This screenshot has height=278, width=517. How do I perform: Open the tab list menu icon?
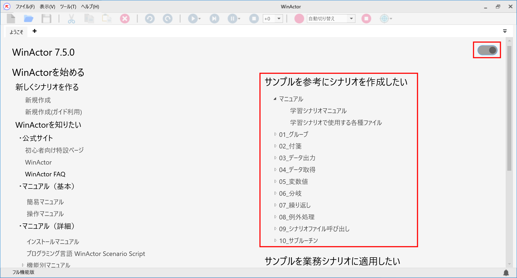(505, 31)
